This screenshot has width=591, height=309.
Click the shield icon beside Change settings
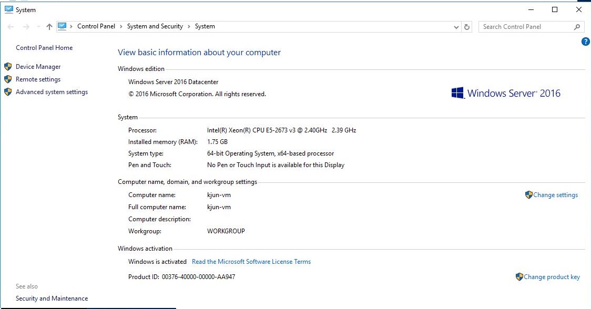pos(528,195)
